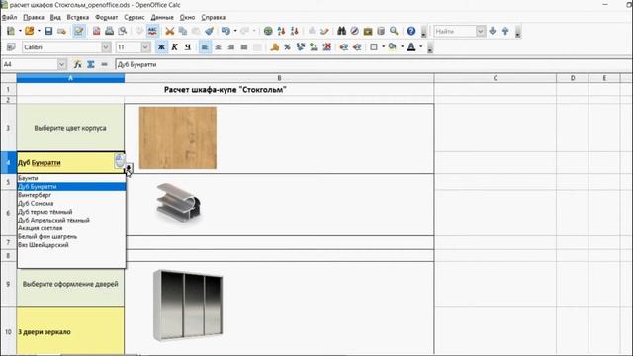Apply percent number format icon
Image resolution: width=633 pixels, height=356 pixels.
(288, 47)
